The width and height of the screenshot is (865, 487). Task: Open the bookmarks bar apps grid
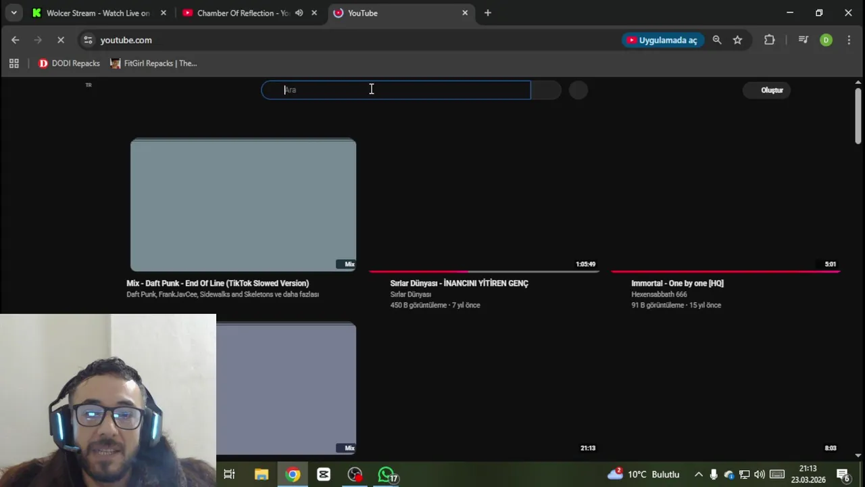(x=14, y=64)
